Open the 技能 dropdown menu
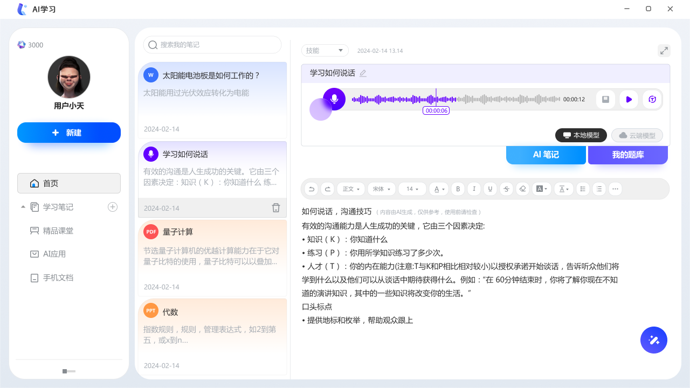690x388 pixels. point(325,50)
